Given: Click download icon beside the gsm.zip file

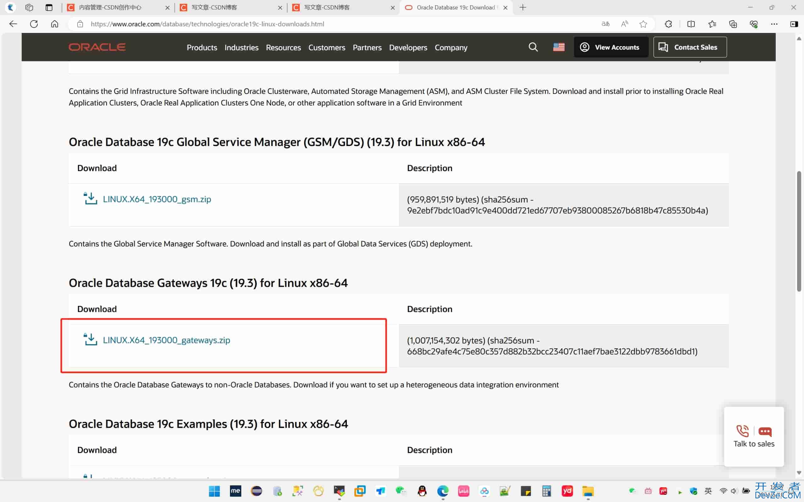Looking at the screenshot, I should pyautogui.click(x=90, y=198).
